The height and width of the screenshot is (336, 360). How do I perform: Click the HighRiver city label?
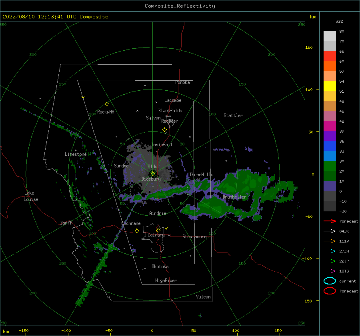point(166,280)
